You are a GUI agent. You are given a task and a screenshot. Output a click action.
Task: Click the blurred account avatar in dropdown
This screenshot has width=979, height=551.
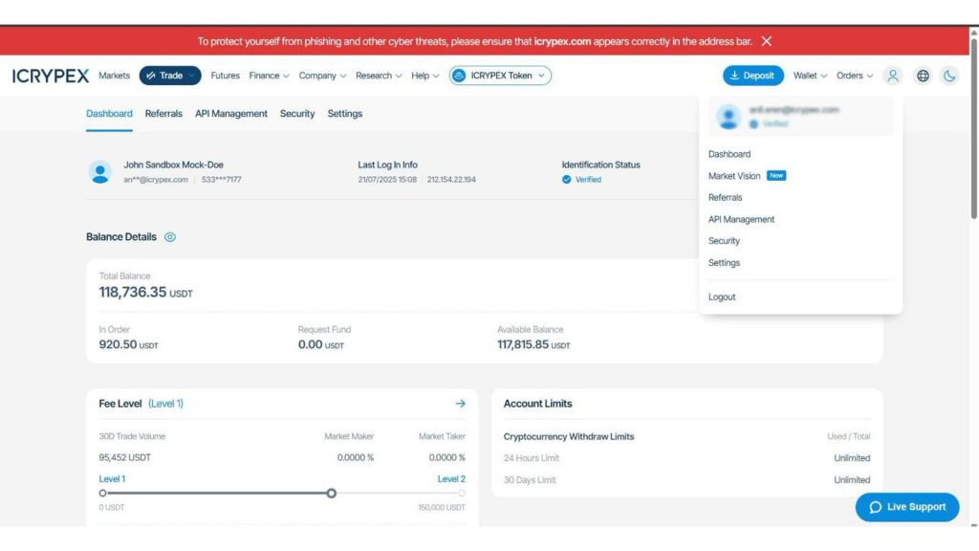pos(728,117)
